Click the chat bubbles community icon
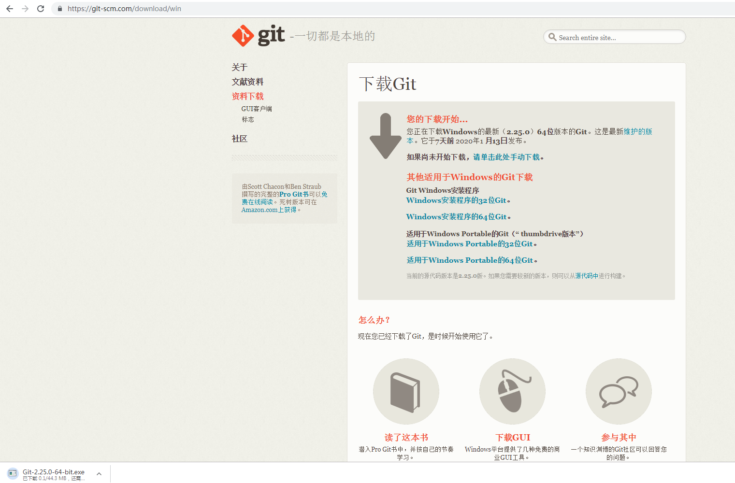735x483 pixels. (619, 391)
